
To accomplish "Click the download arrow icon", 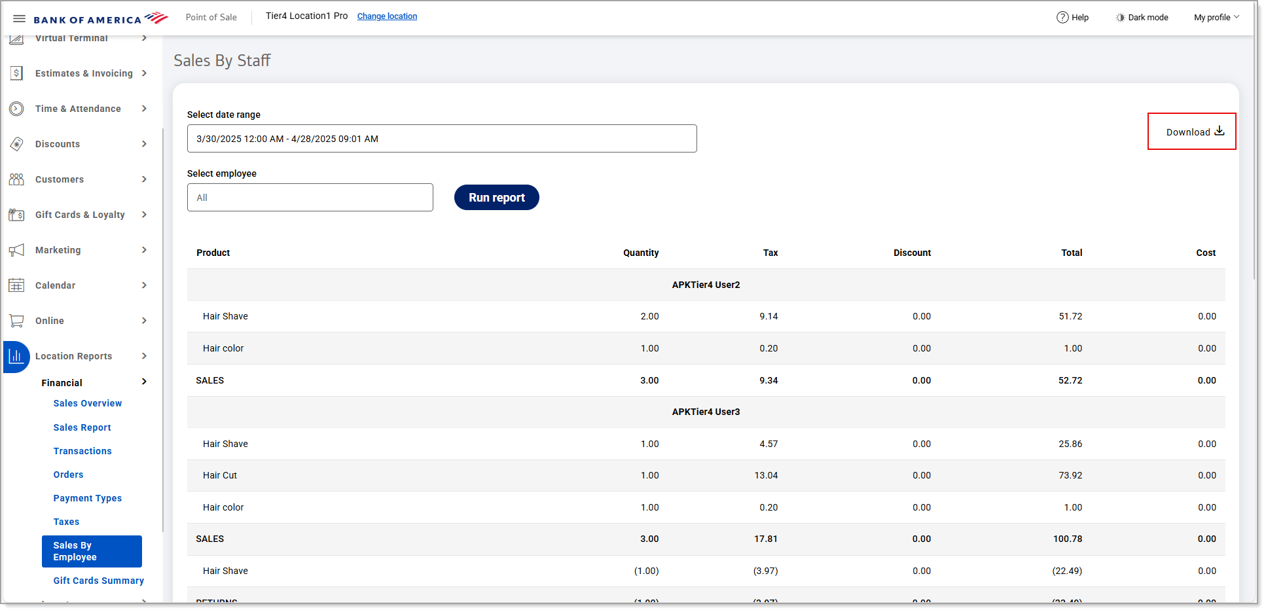I will pos(1220,131).
